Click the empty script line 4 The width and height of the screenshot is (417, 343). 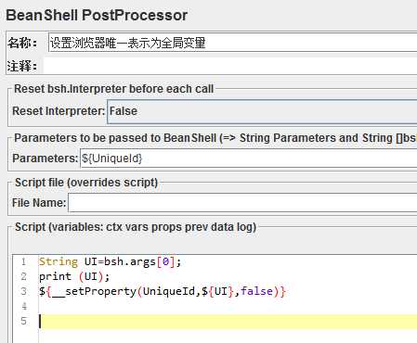click(x=228, y=306)
